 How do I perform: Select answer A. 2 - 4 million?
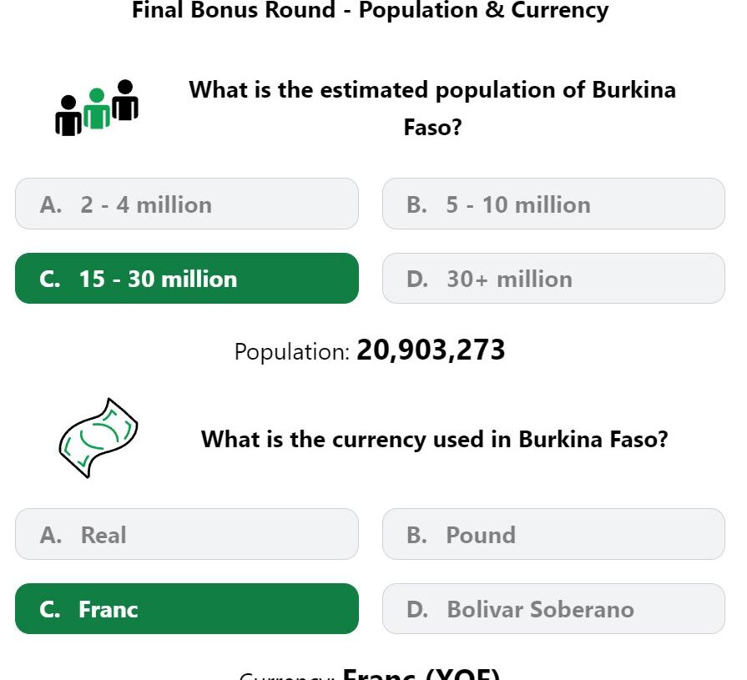coord(187,204)
